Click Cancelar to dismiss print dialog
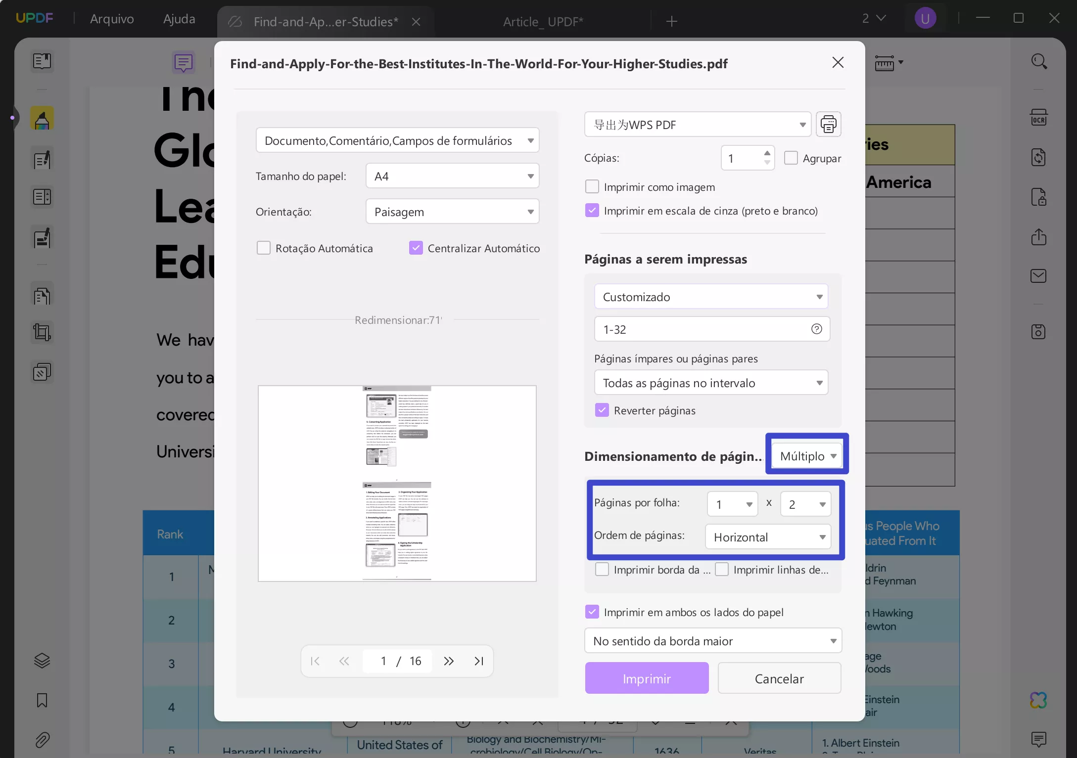This screenshot has height=758, width=1077. (x=779, y=677)
